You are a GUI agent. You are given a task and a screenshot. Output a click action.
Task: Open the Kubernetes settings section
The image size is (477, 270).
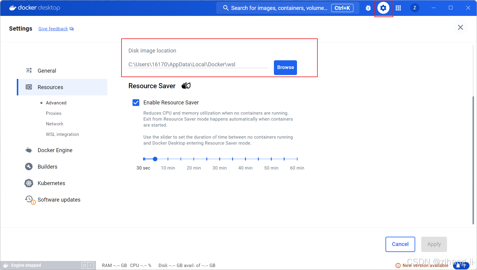[62, 183]
